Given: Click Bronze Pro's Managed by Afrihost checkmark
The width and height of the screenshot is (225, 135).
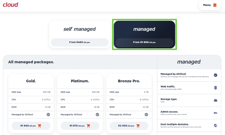Looking at the screenshot, I should pyautogui.click(x=146, y=115).
